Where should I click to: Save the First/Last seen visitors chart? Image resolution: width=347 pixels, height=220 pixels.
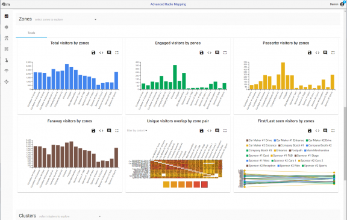coord(310,131)
